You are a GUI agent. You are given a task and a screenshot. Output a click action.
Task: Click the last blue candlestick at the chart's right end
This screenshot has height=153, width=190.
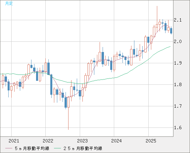pos(171,31)
